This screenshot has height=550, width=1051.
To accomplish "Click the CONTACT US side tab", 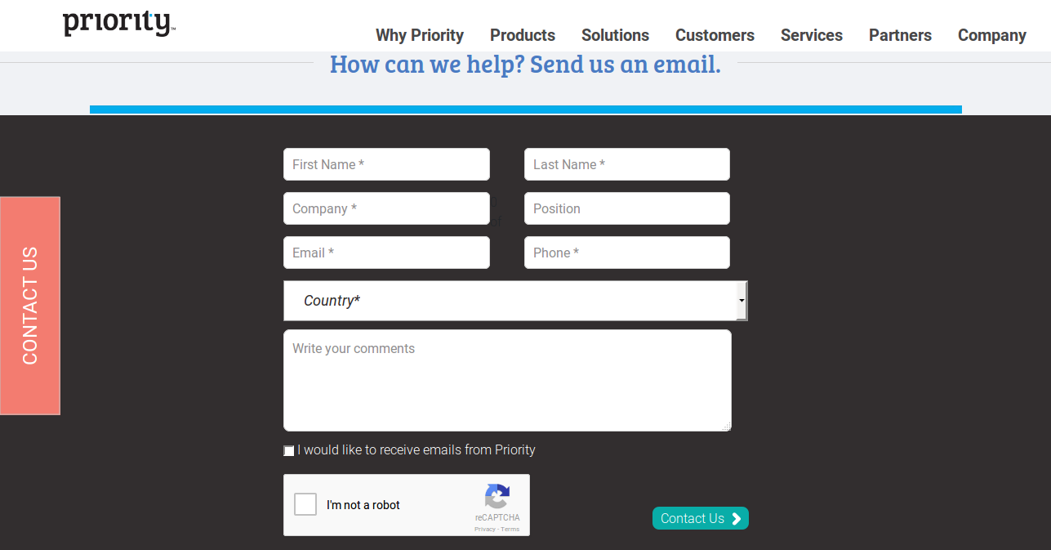I will 30,305.
